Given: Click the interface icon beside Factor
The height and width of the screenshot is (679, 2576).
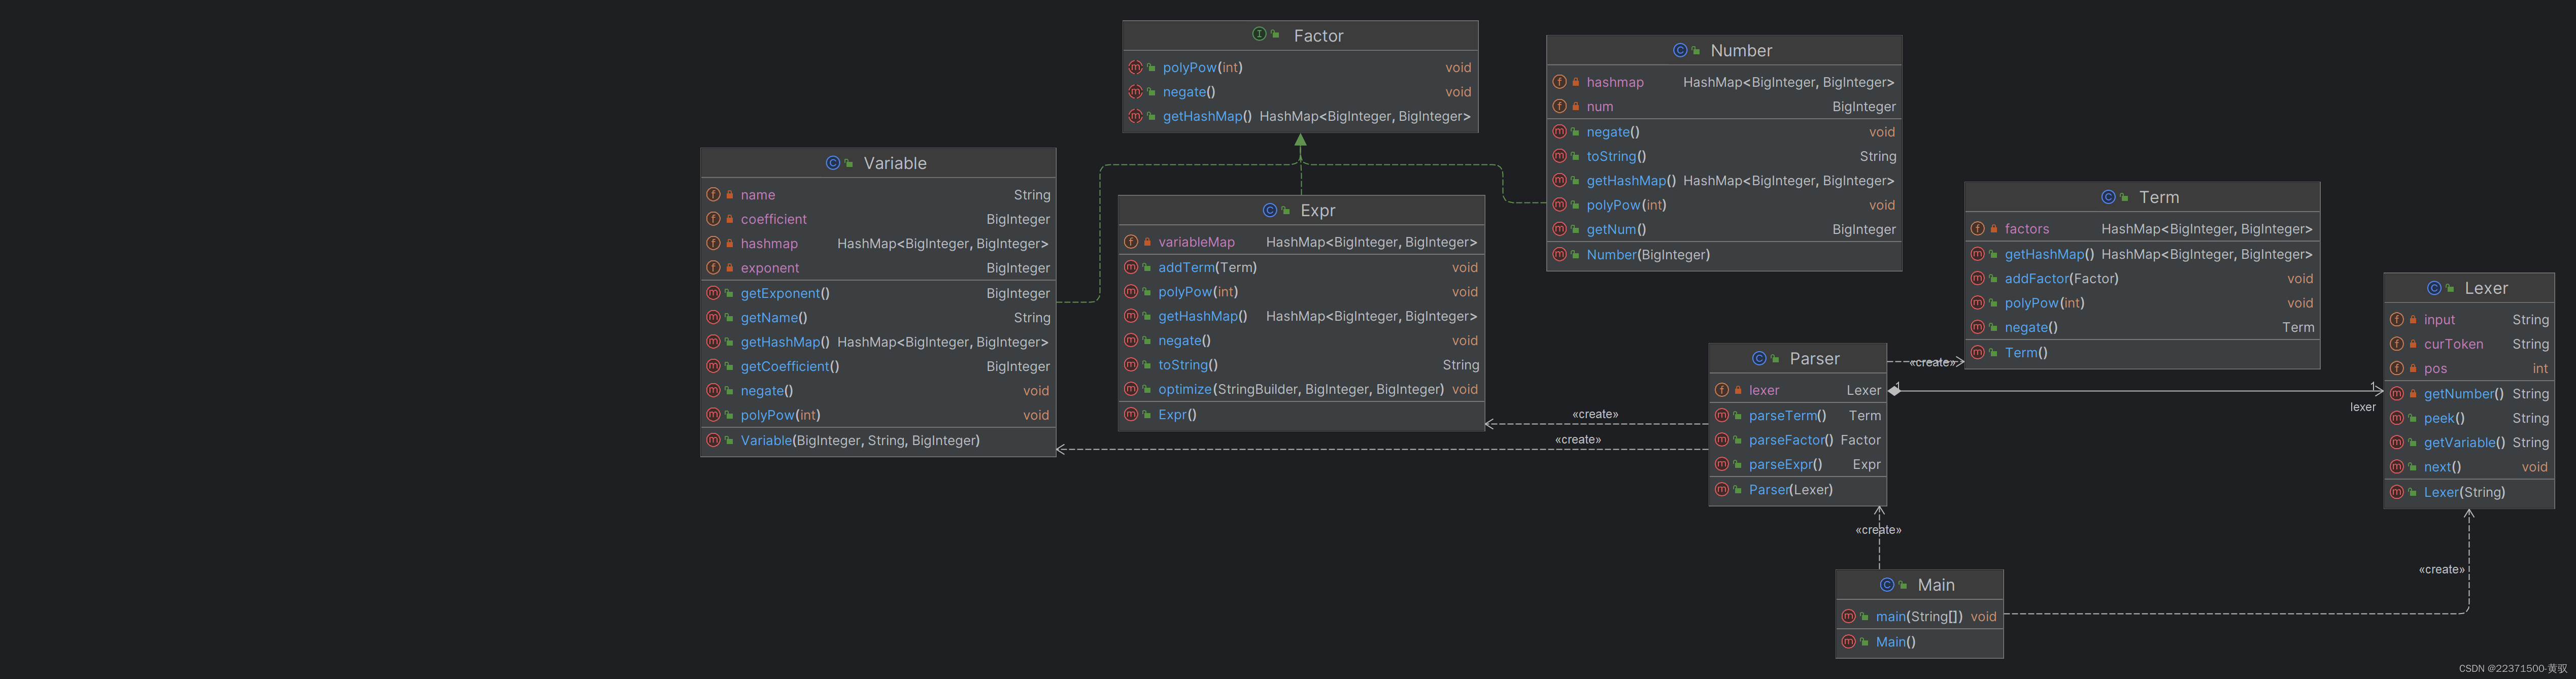Looking at the screenshot, I should pyautogui.click(x=1259, y=35).
